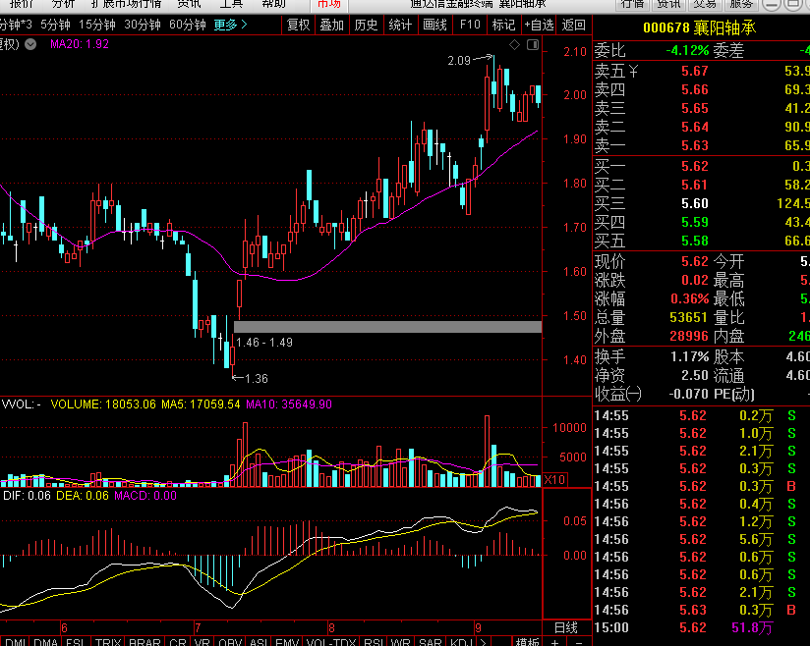Image resolution: width=810 pixels, height=646 pixels.
Task: Switch to the 15分钟 period
Action: coord(97,25)
